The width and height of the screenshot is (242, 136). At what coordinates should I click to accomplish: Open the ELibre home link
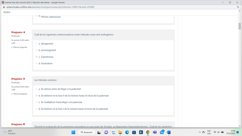click(x=7, y=12)
